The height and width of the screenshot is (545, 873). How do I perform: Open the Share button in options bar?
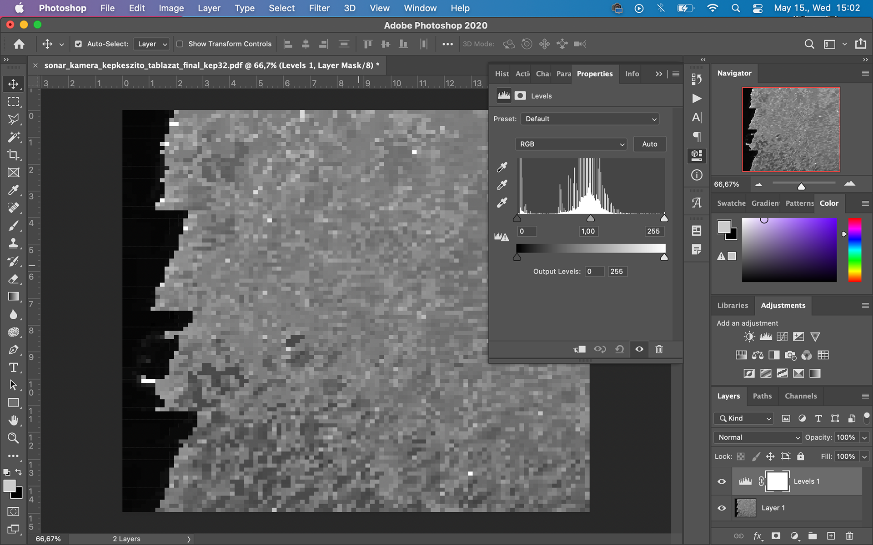(x=860, y=44)
